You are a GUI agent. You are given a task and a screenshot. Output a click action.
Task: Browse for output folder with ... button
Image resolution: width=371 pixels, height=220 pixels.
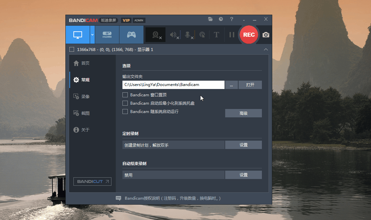[x=232, y=85]
